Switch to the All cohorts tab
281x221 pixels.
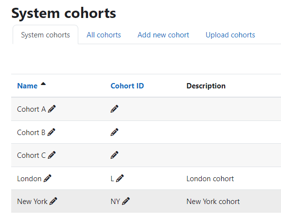tap(104, 35)
